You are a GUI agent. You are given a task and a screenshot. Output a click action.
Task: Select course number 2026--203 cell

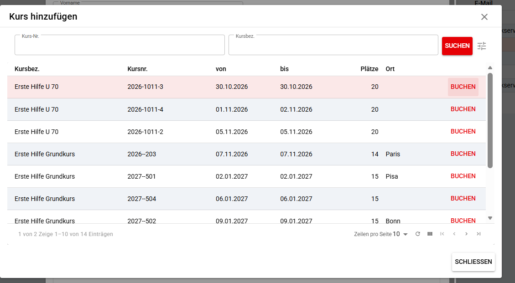pos(141,154)
